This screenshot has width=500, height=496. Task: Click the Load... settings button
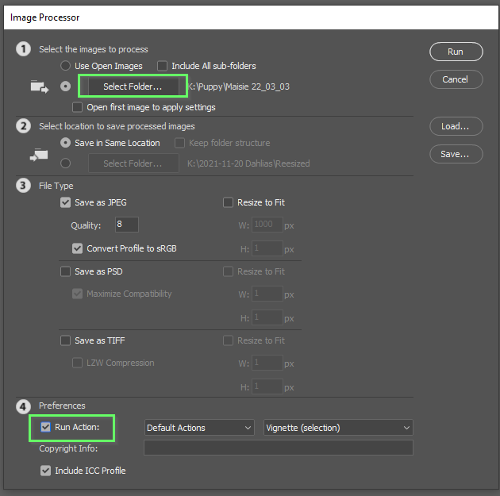456,126
